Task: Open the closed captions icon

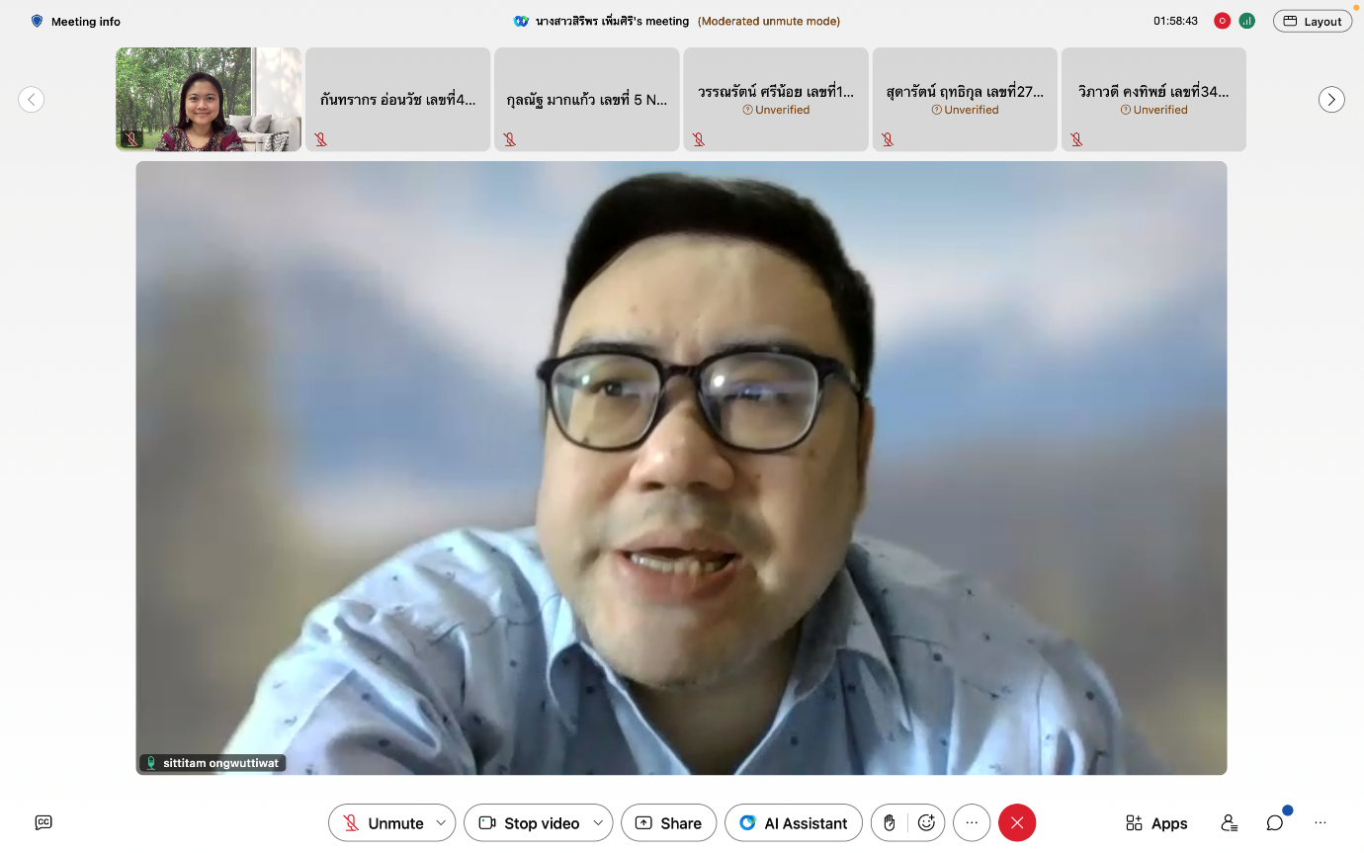Action: click(x=43, y=822)
